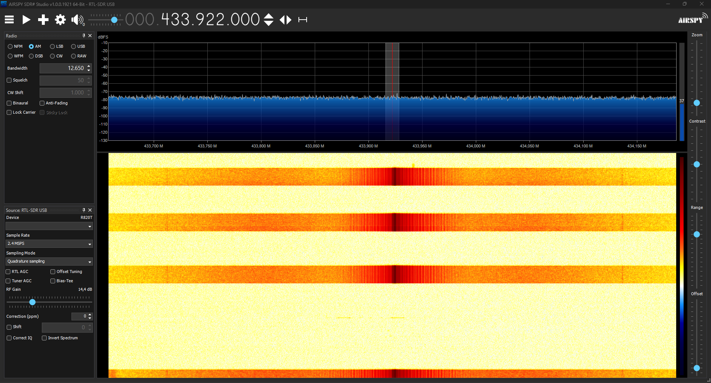This screenshot has width=711, height=383.
Task: Select AM demodulation mode
Action: point(35,46)
